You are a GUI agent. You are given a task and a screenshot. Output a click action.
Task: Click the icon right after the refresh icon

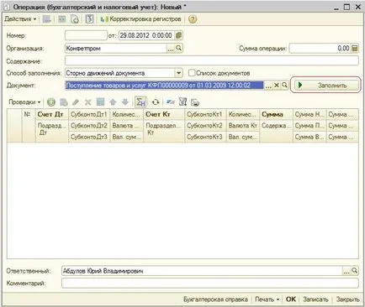[x=170, y=102]
